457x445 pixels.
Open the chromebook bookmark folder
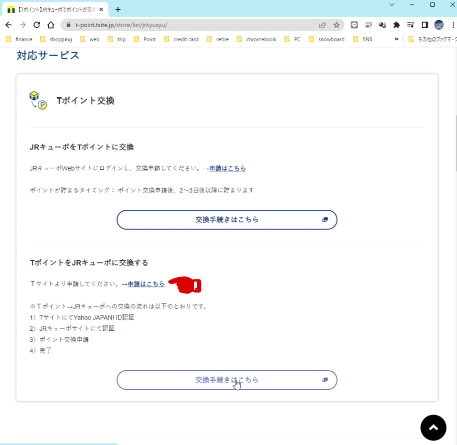point(257,39)
